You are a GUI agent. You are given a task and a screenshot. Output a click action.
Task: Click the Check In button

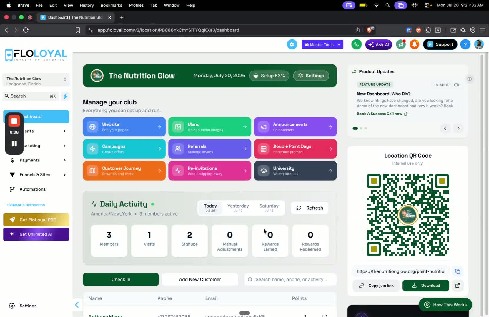pos(121,279)
